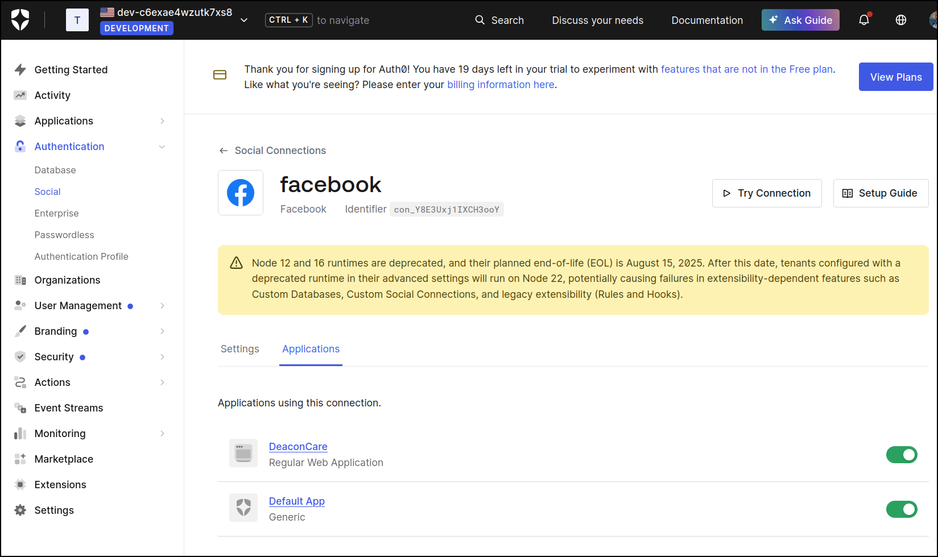Click the Authentication lock icon

[x=20, y=146]
